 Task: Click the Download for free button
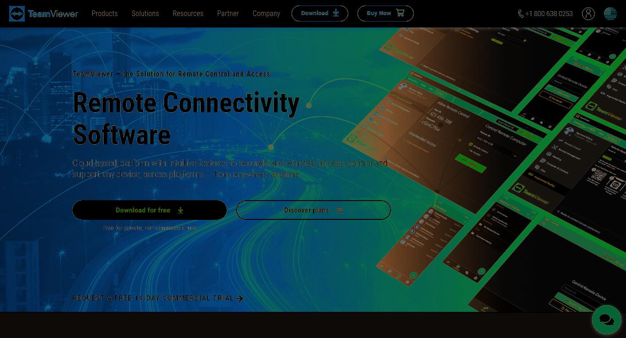[149, 210]
